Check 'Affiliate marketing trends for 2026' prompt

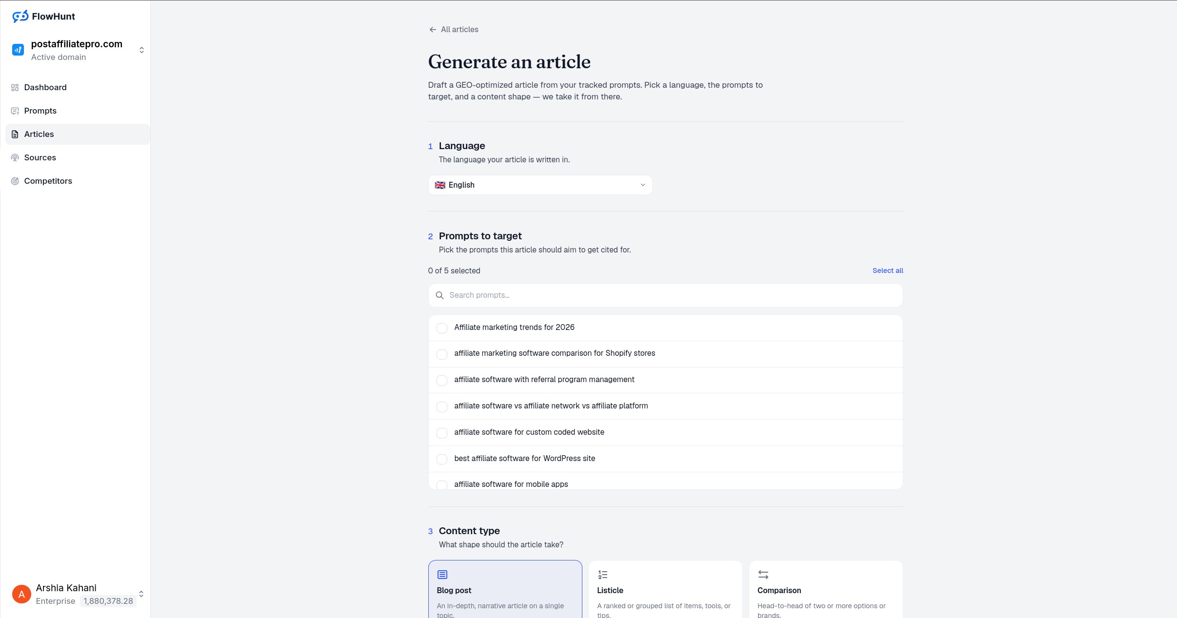click(x=442, y=328)
